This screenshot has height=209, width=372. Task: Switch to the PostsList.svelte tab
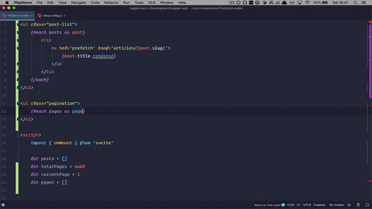pyautogui.click(x=18, y=16)
